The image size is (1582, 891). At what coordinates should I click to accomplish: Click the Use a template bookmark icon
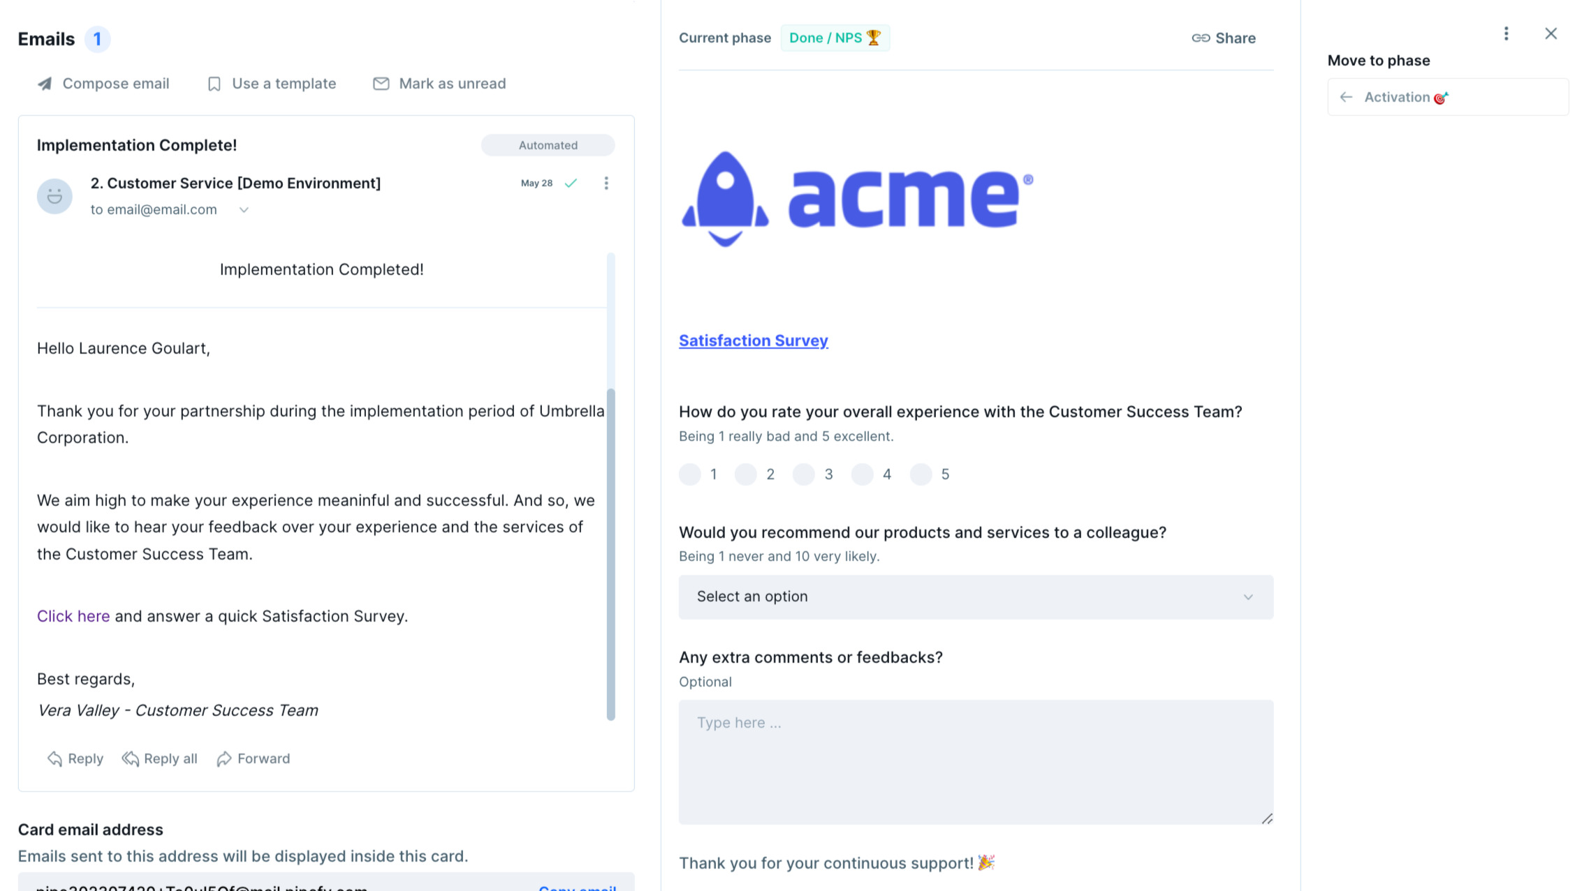pyautogui.click(x=214, y=84)
